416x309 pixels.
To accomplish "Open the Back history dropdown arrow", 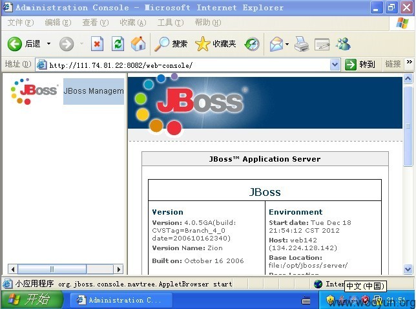I will tap(49, 43).
